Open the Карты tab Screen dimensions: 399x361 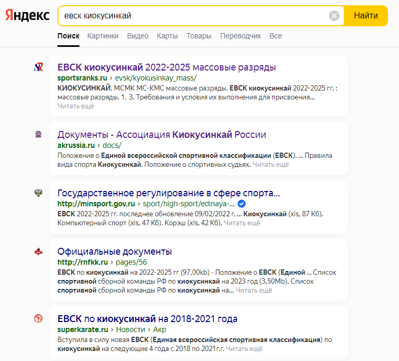coord(167,36)
